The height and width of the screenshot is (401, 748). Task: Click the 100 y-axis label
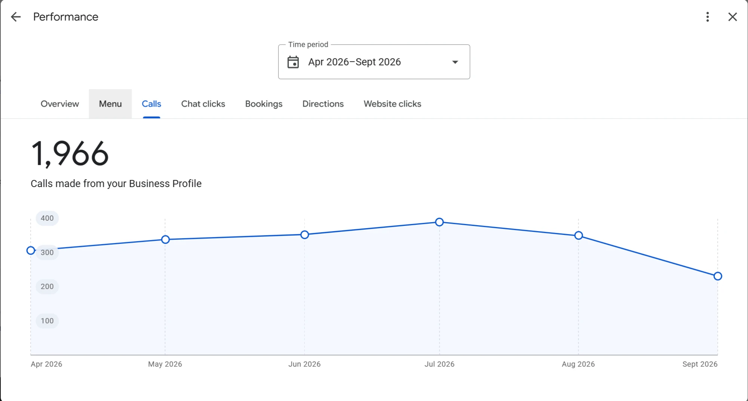tap(47, 321)
